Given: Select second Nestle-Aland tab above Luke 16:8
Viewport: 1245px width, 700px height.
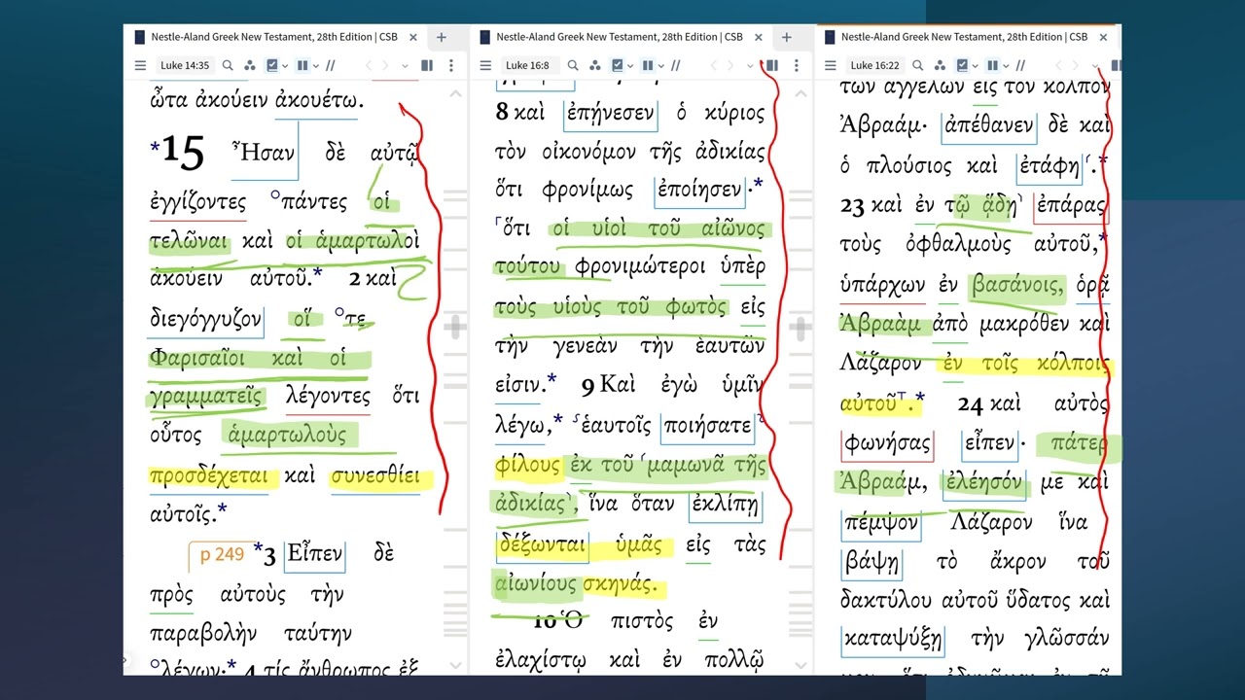Looking at the screenshot, I should [621, 37].
